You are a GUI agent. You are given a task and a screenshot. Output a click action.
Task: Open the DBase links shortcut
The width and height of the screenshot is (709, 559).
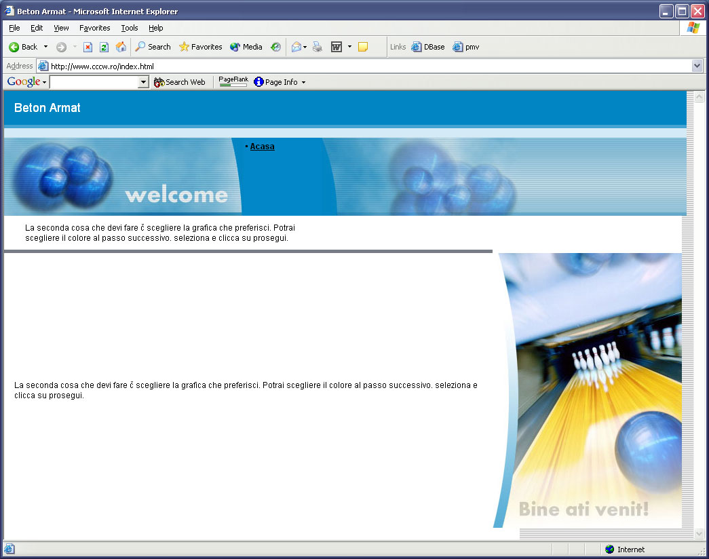tap(427, 47)
